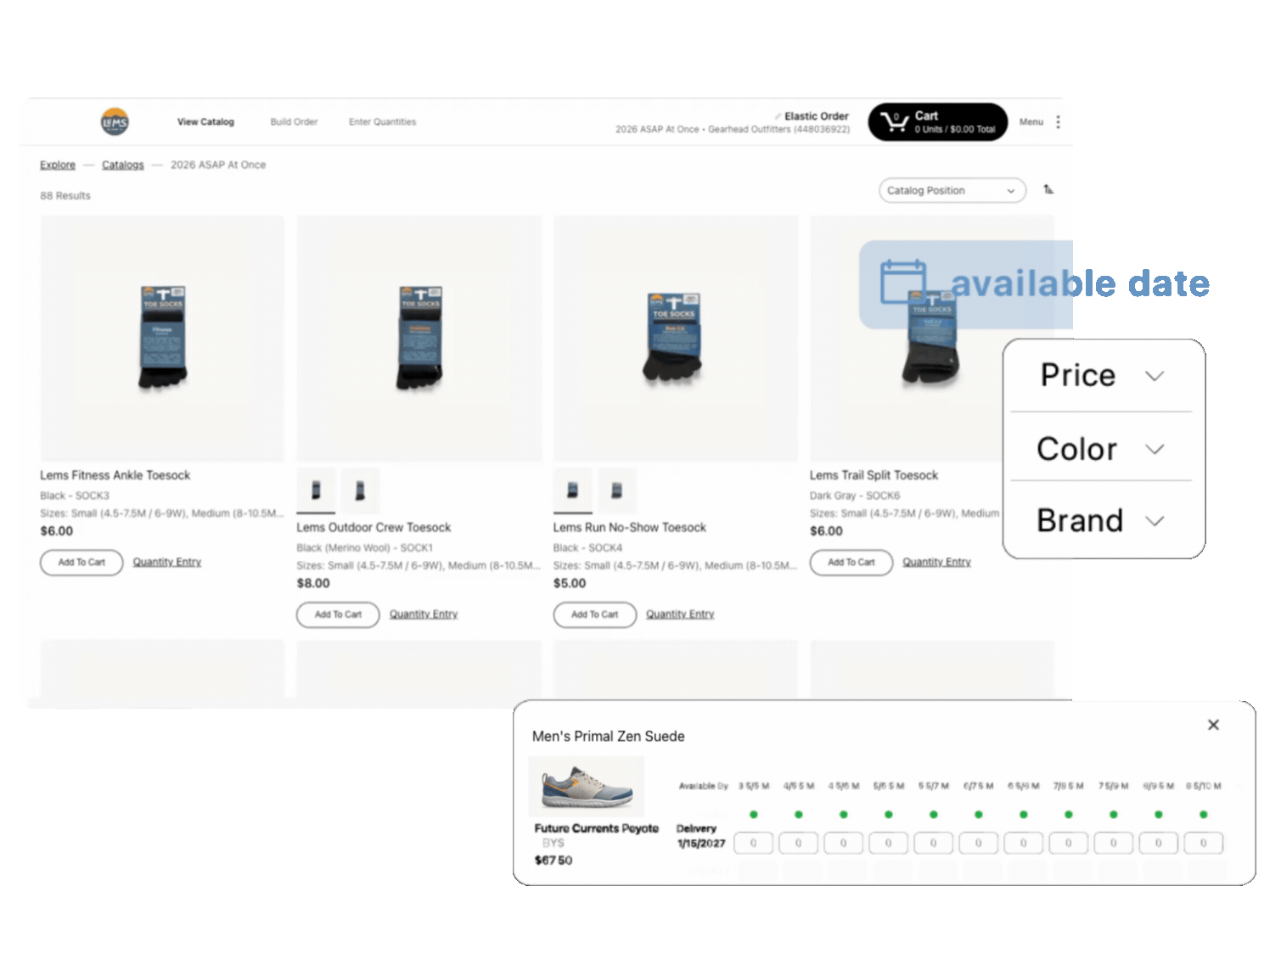Open Quantity Entry for Run No-Show Toesock
Viewport: 1281px width, 976px height.
[680, 614]
